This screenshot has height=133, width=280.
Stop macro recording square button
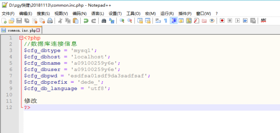(230, 21)
